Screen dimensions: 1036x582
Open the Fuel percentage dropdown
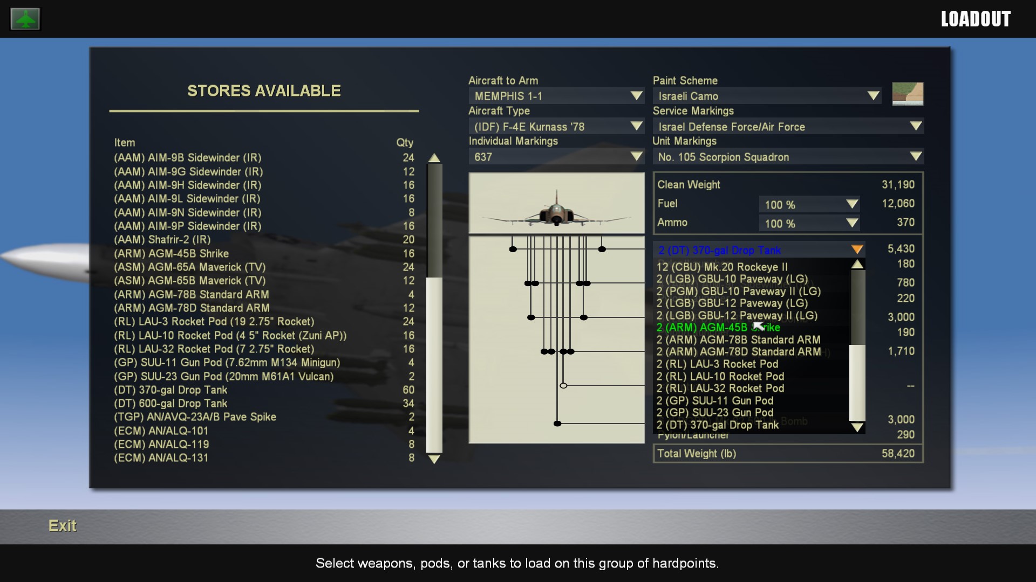pos(809,205)
